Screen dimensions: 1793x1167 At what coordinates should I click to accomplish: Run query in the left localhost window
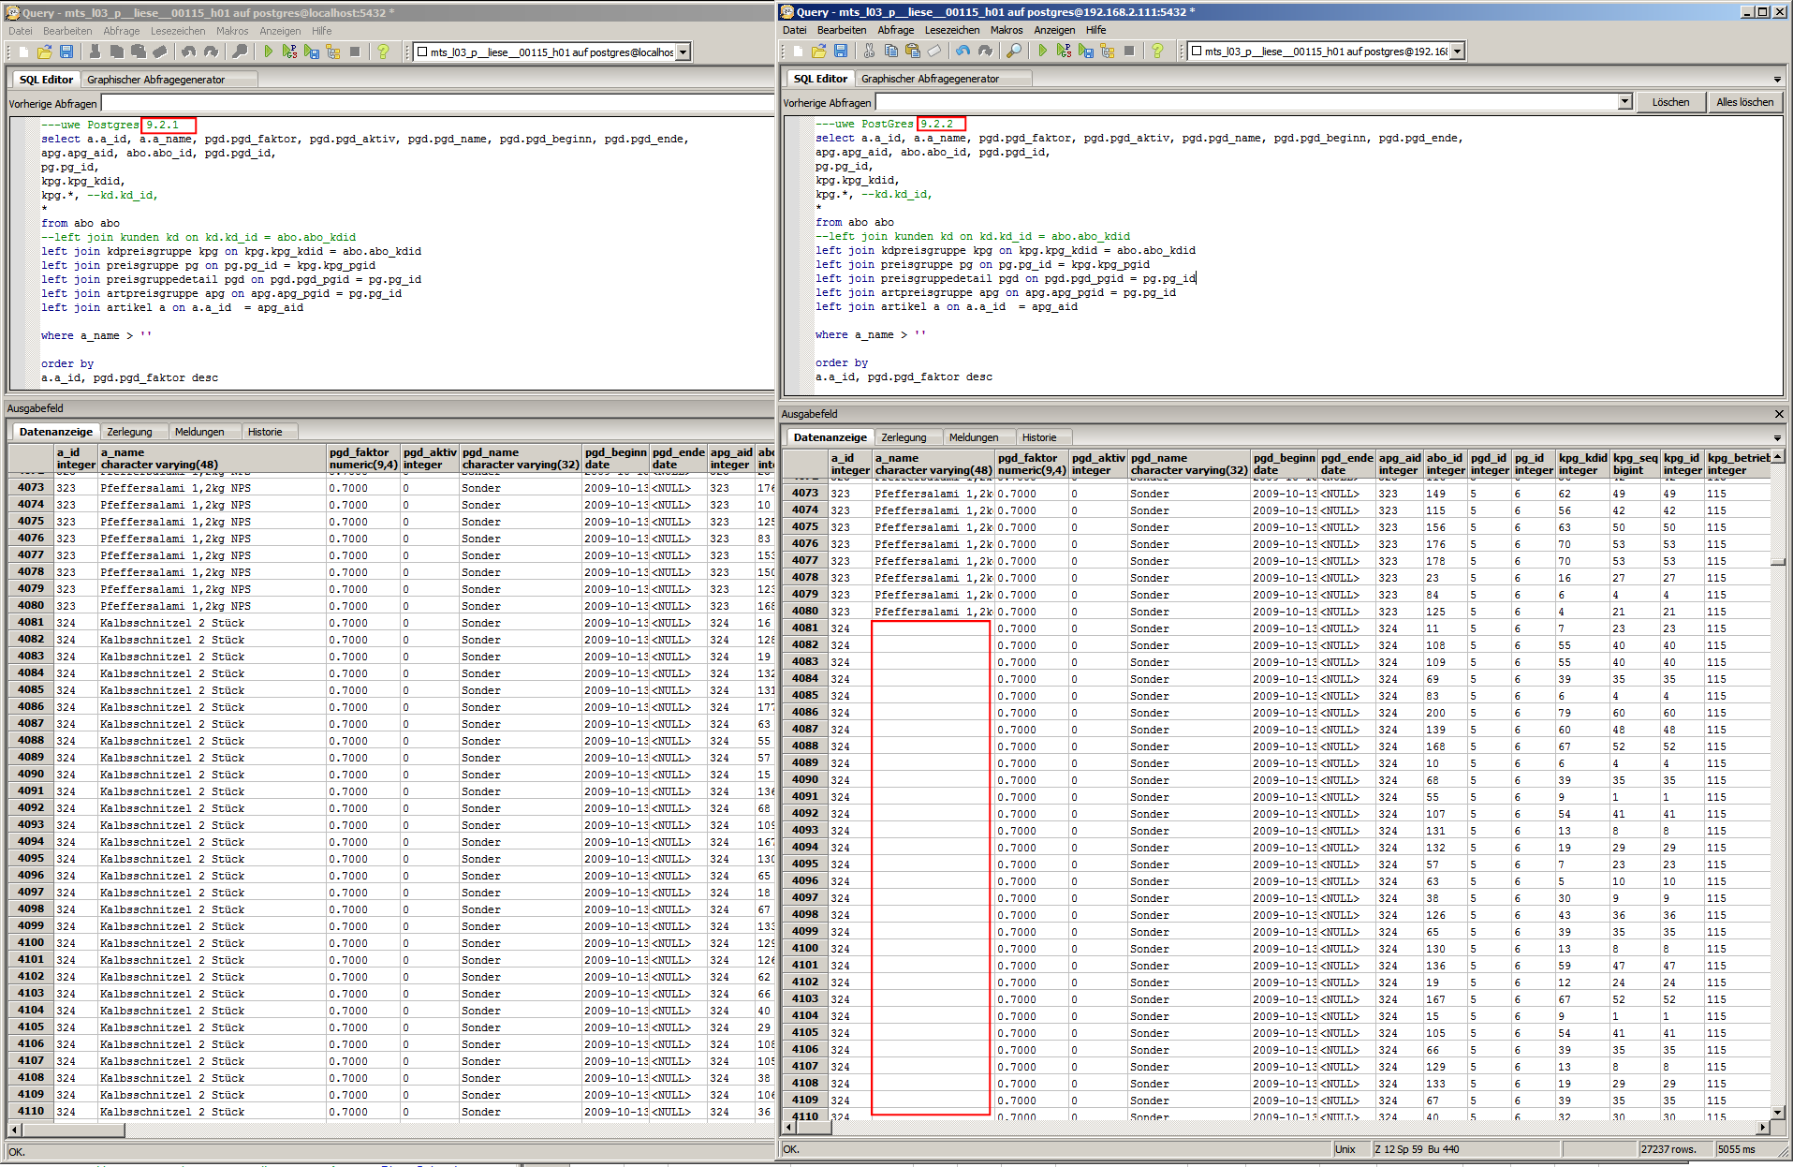click(269, 52)
